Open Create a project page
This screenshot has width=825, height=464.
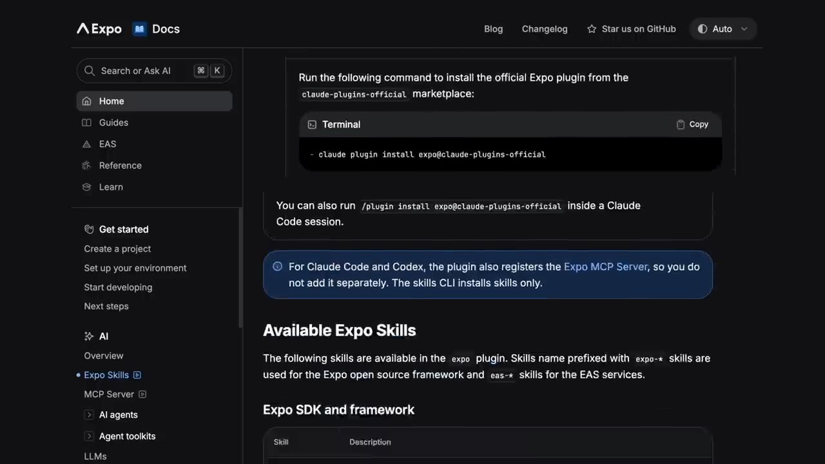[x=117, y=249]
